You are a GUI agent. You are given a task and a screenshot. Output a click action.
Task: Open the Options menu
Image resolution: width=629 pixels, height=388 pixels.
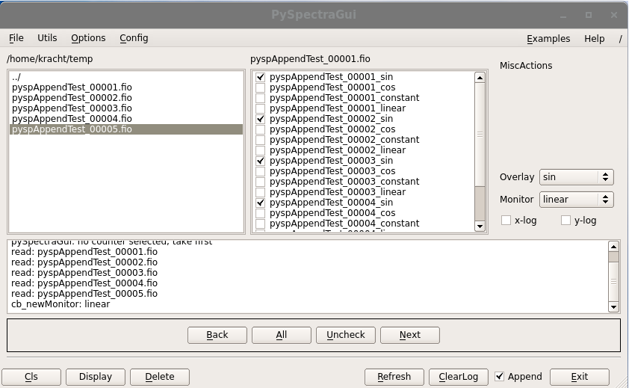click(88, 38)
